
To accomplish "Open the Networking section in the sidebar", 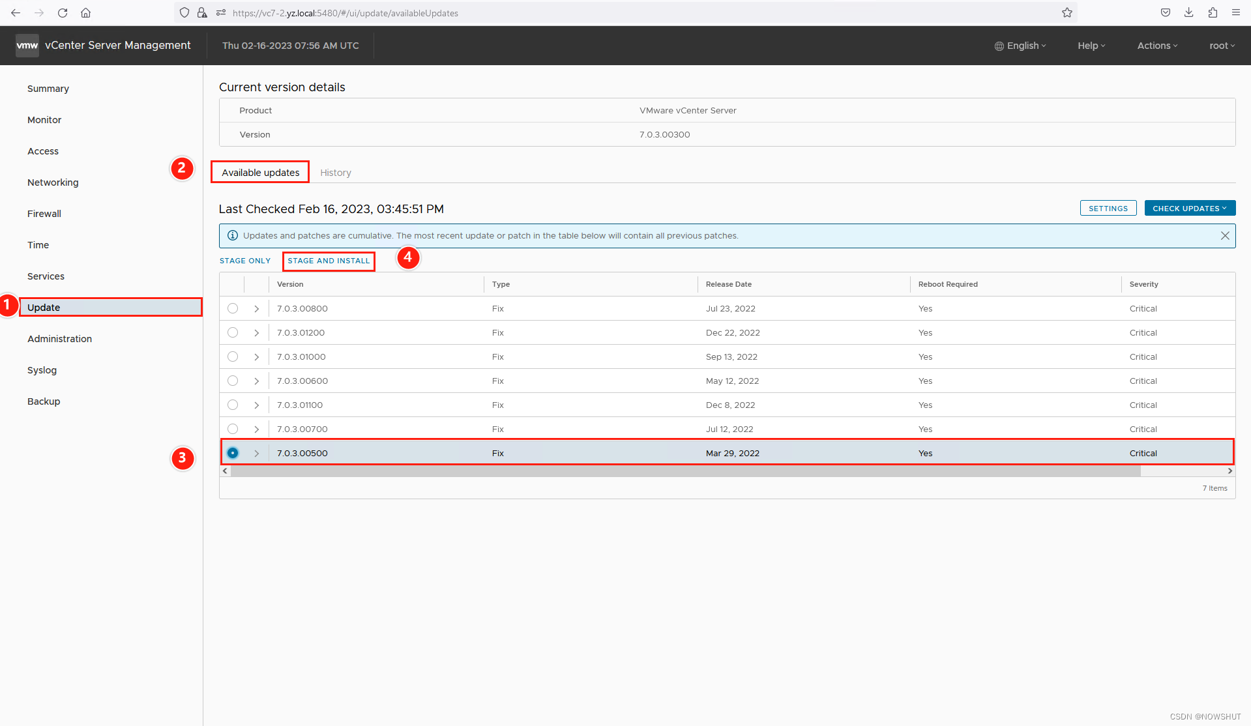I will point(53,182).
